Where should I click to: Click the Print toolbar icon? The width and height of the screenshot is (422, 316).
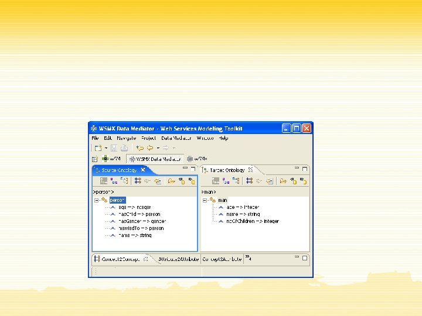pyautogui.click(x=124, y=148)
